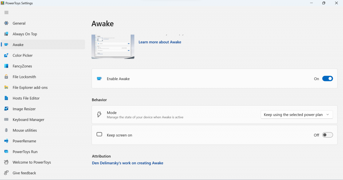Click the PowerToys Run icon
This screenshot has width=343, height=180.
(x=6, y=152)
